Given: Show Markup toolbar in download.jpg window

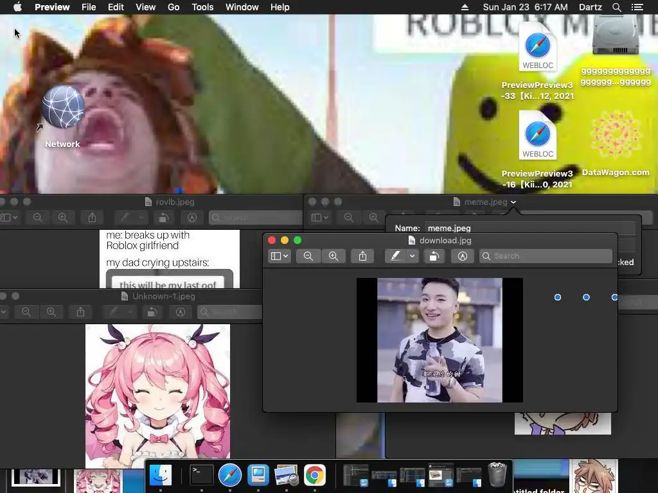Looking at the screenshot, I should pos(463,256).
